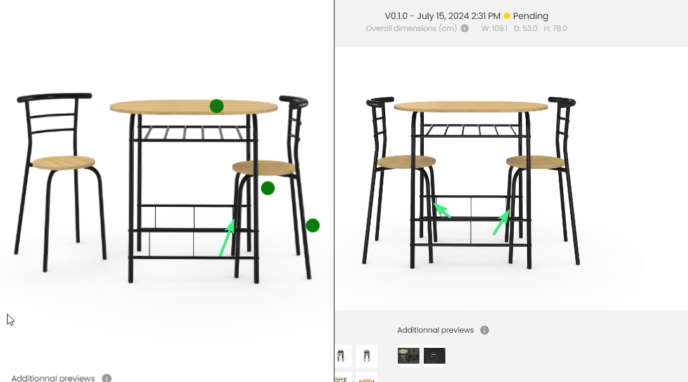The height and width of the screenshot is (382, 688).
Task: Click the left-pointing green arrow in right render
Action: [x=442, y=211]
